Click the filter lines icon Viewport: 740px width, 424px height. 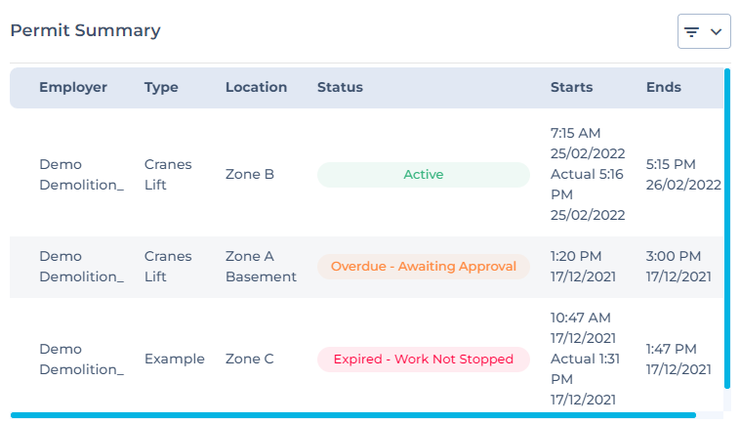(x=692, y=32)
